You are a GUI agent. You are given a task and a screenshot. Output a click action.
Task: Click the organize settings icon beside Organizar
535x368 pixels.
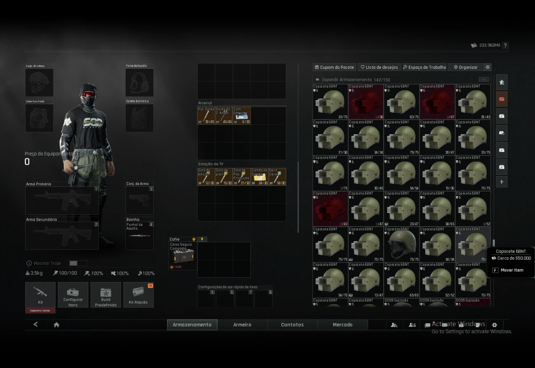tap(487, 67)
